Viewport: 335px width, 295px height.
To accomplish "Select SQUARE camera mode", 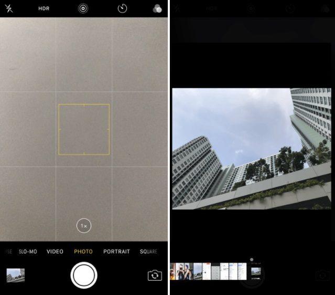I will [x=148, y=251].
